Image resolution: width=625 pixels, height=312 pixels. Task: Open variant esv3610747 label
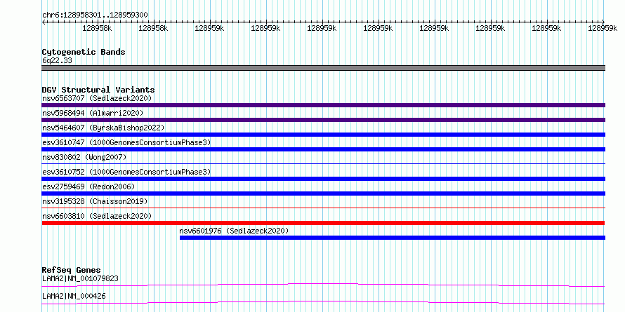point(126,142)
